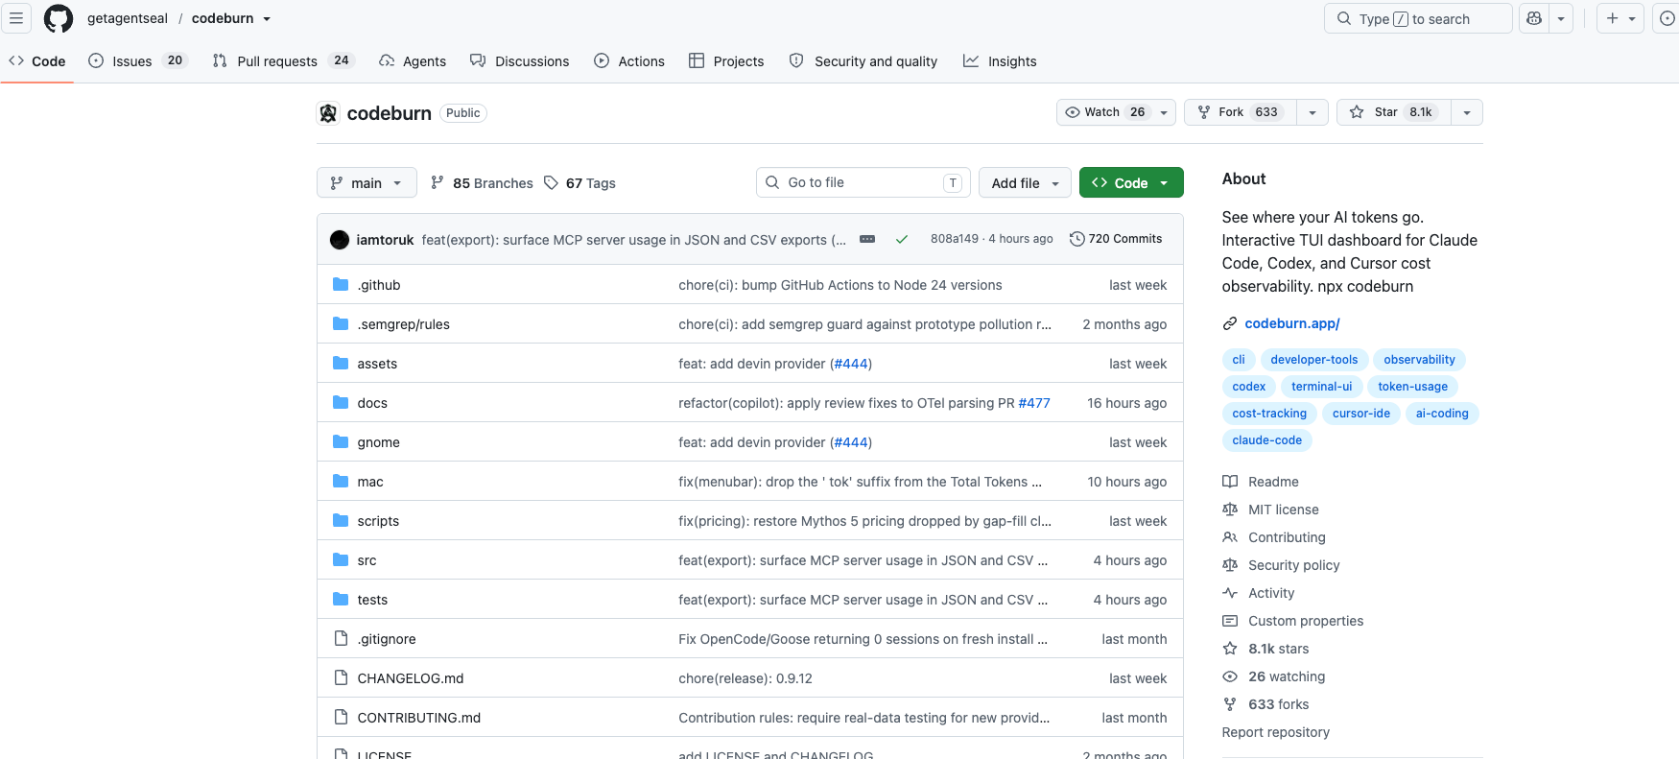Open the Insights tab

point(1001,60)
